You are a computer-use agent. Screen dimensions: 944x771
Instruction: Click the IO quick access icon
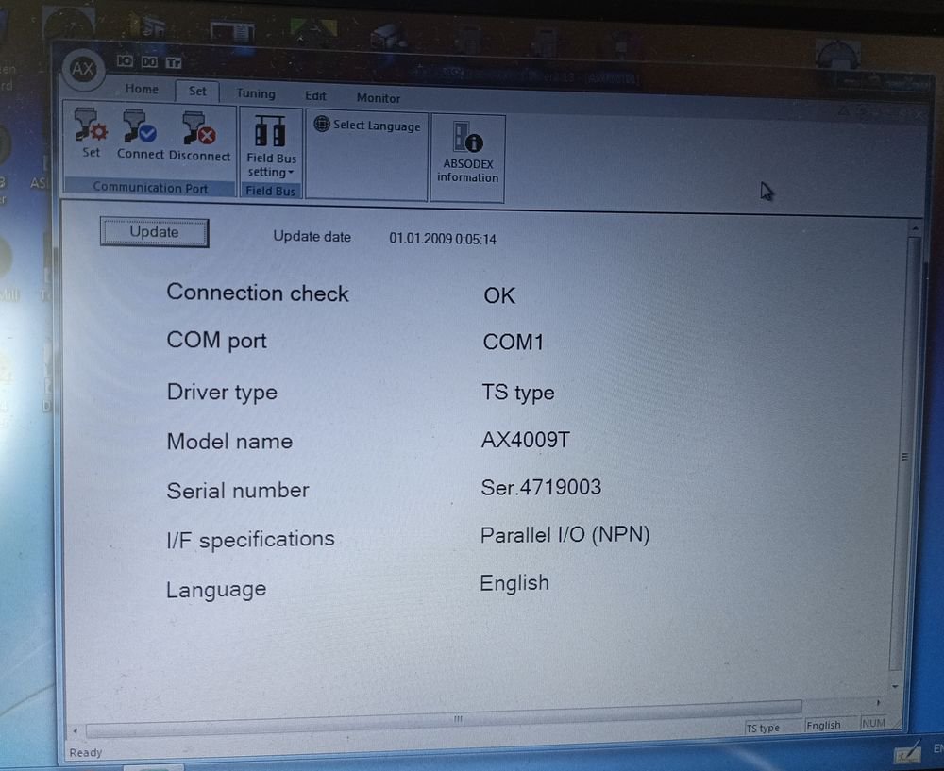point(126,61)
